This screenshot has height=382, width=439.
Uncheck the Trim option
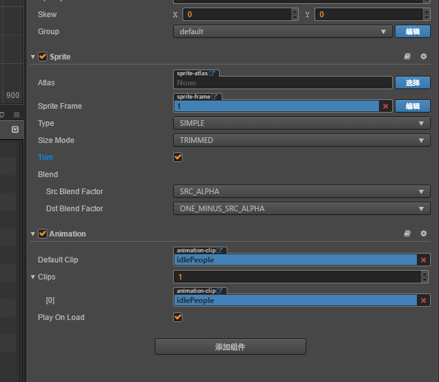pos(177,157)
